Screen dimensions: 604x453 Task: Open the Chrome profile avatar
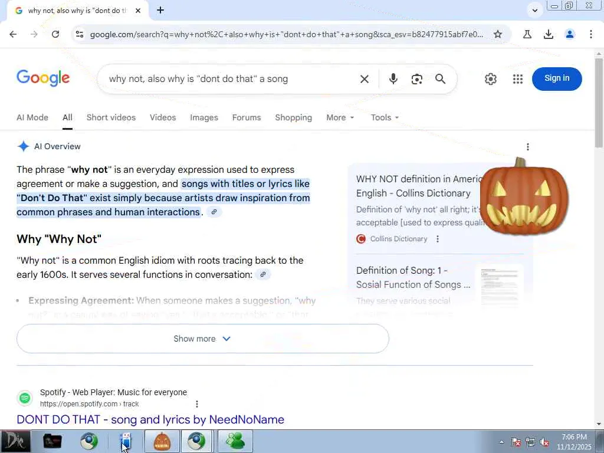pyautogui.click(x=569, y=34)
